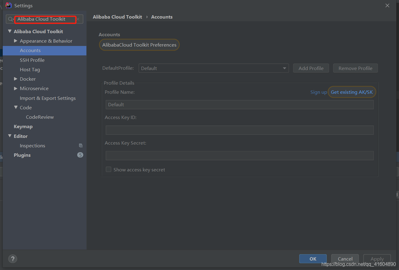Viewport: 399px width, 270px height.
Task: Confirm with the OK button
Action: (313, 259)
